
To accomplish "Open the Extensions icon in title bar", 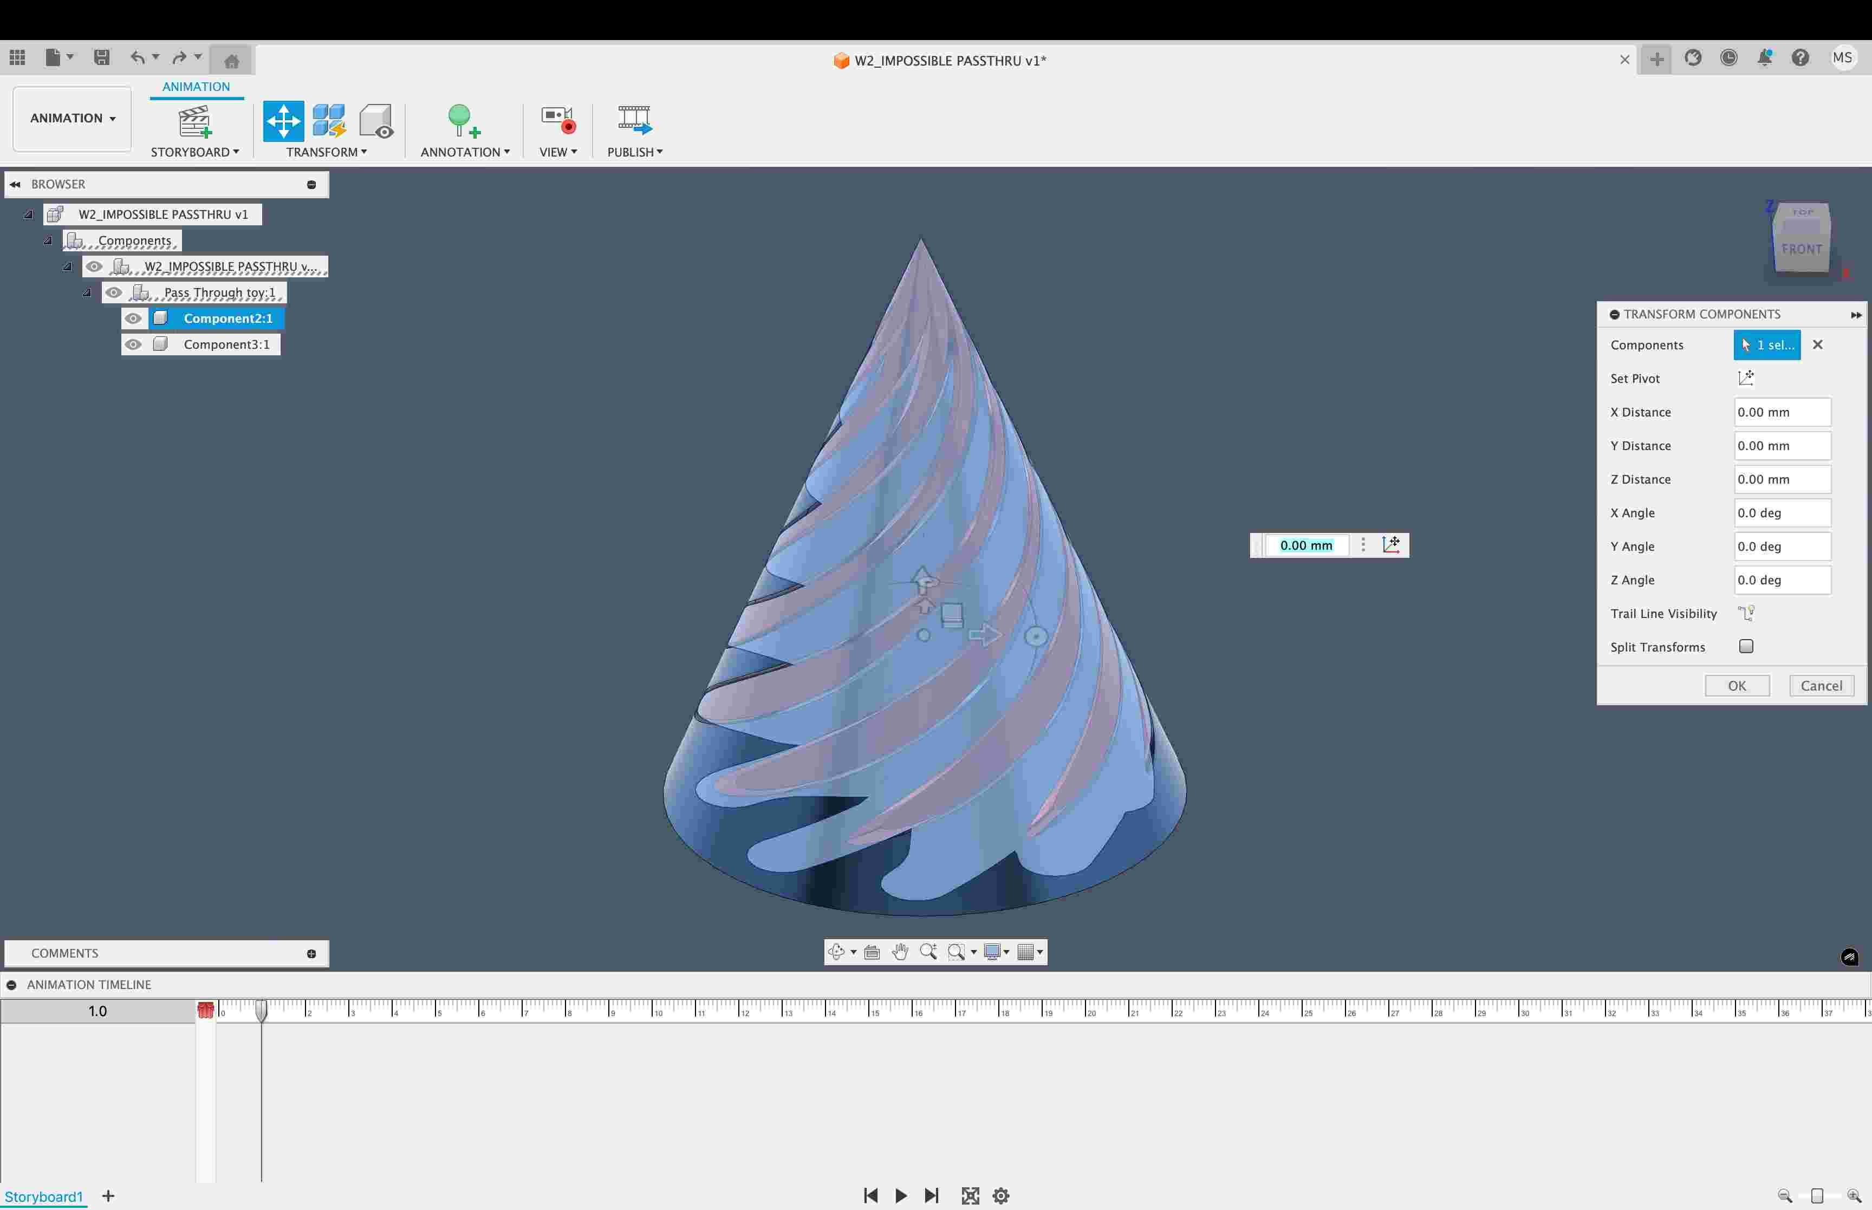I will pyautogui.click(x=1693, y=57).
